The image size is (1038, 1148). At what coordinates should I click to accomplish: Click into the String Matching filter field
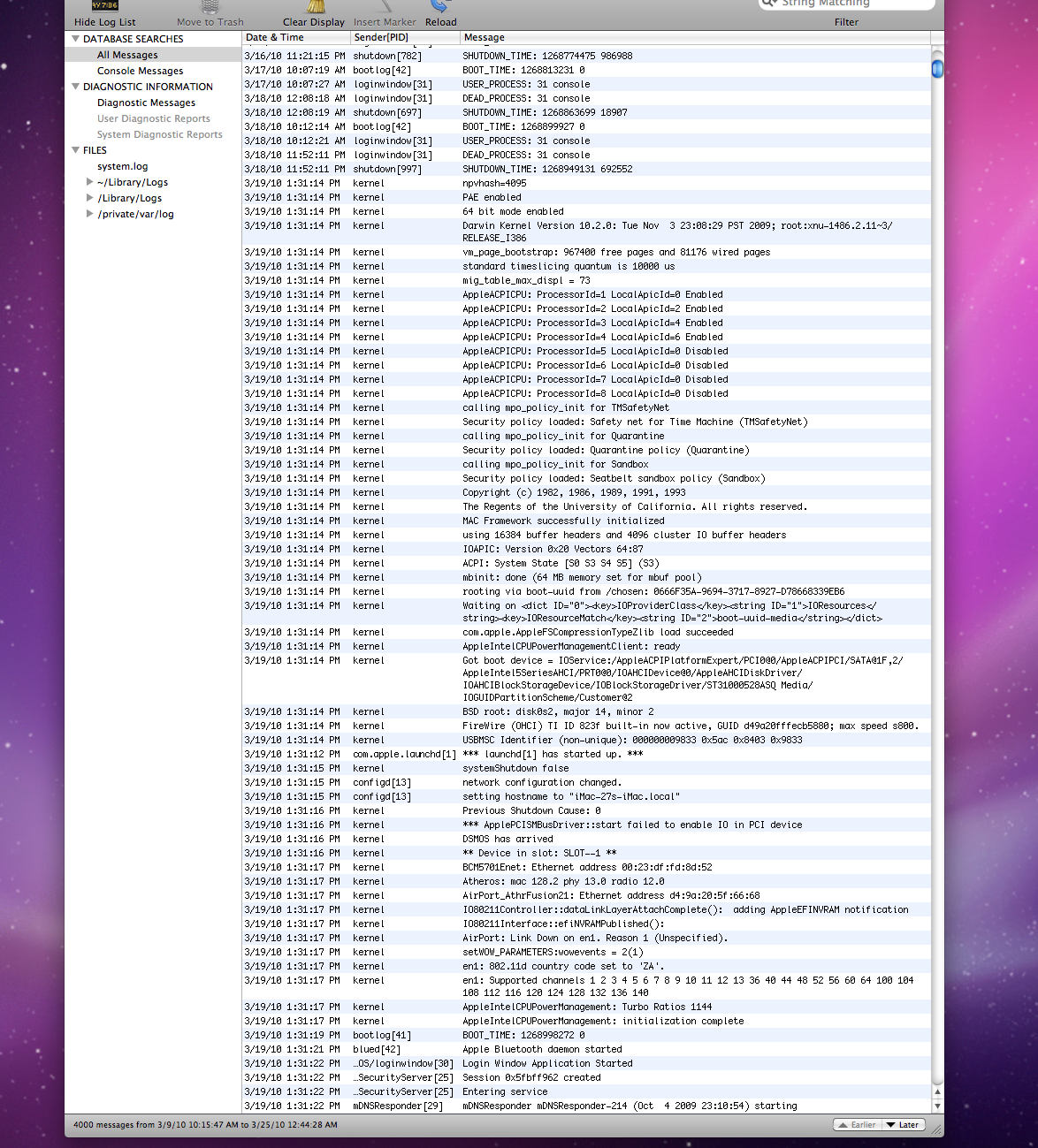pyautogui.click(x=846, y=4)
